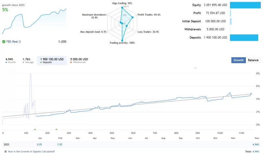Click the help icon before the Growth question

[x=5, y=151]
